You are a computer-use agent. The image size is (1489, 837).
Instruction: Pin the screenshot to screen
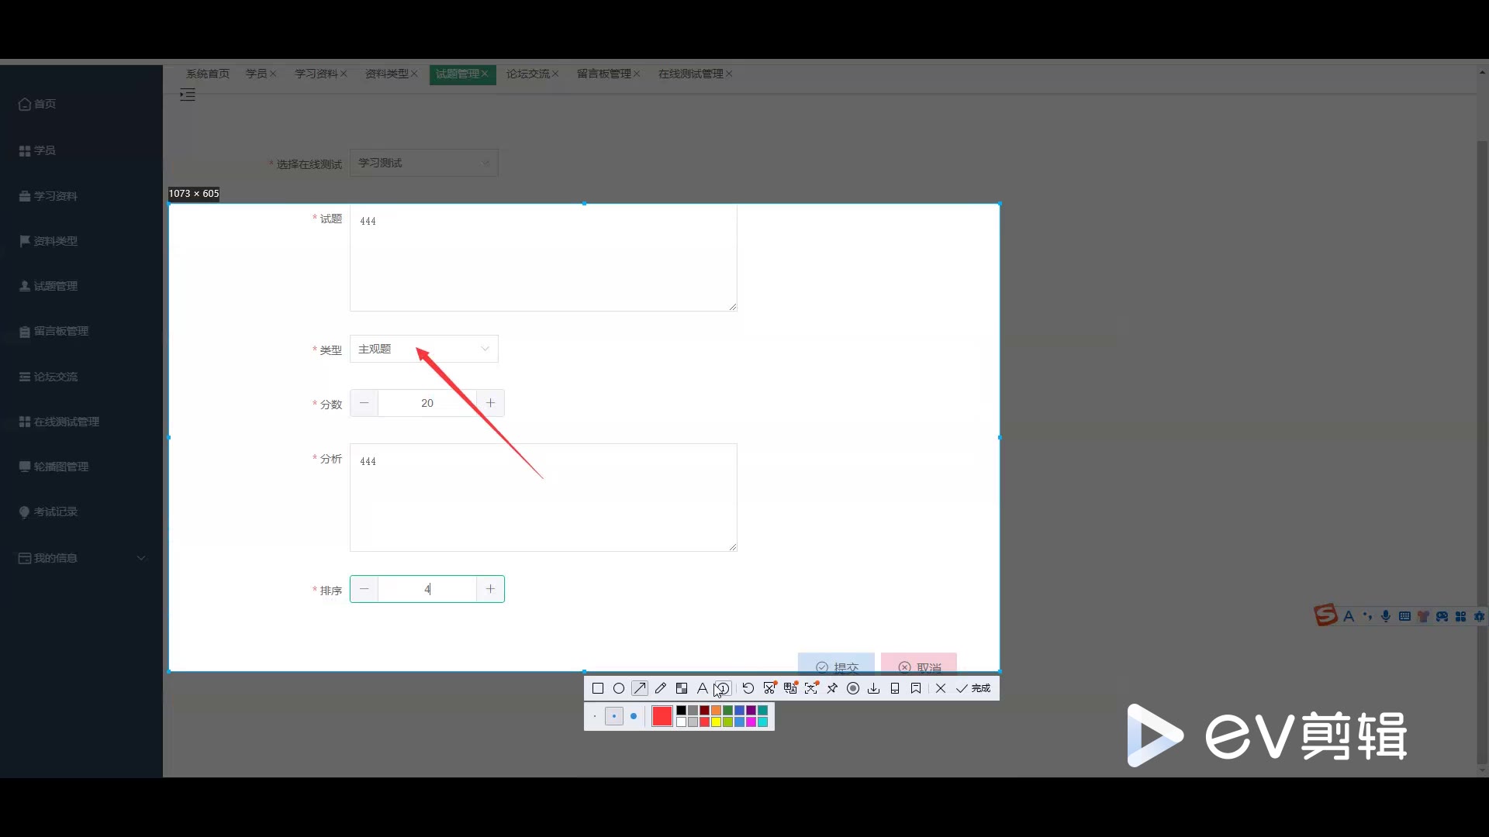tap(832, 688)
